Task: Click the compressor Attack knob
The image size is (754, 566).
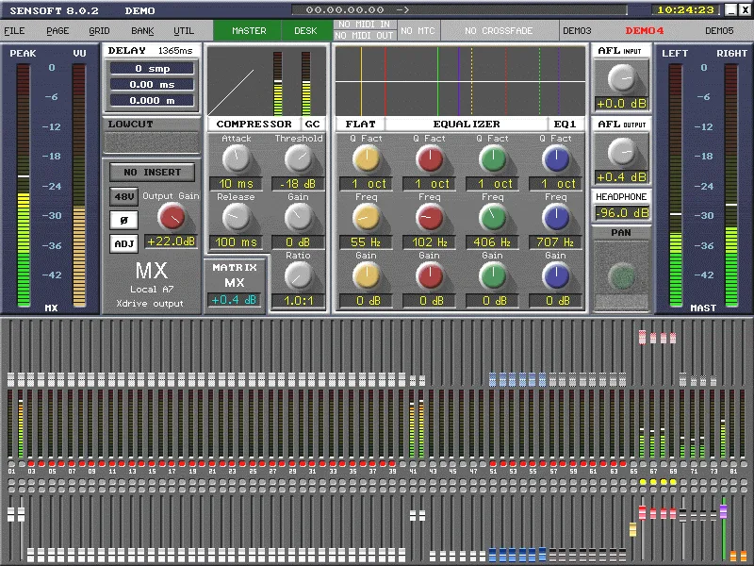Action: (237, 158)
